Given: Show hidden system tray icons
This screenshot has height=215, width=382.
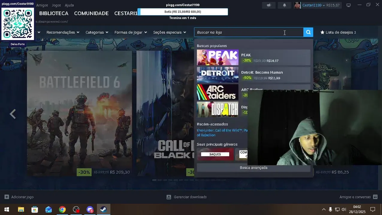Looking at the screenshot, I should click(x=324, y=210).
